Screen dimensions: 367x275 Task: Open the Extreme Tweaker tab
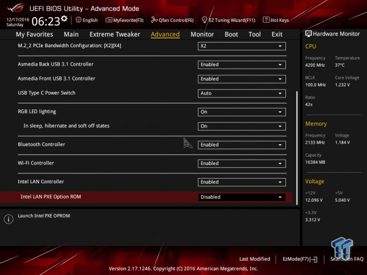115,34
